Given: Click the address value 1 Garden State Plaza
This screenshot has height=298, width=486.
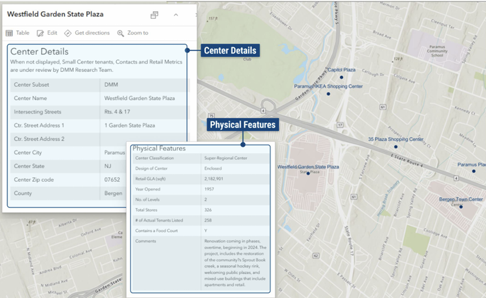Looking at the screenshot, I should (130, 125).
